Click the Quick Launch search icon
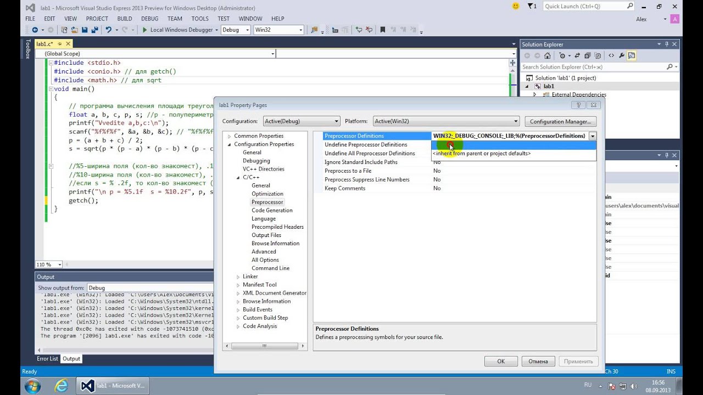703x395 pixels. pos(630,6)
